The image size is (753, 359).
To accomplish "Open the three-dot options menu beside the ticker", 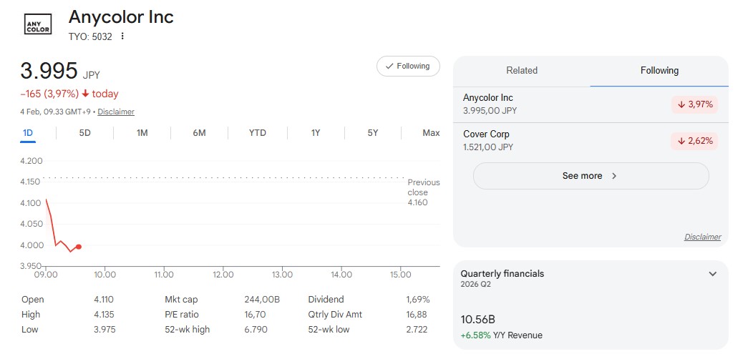I will [122, 36].
